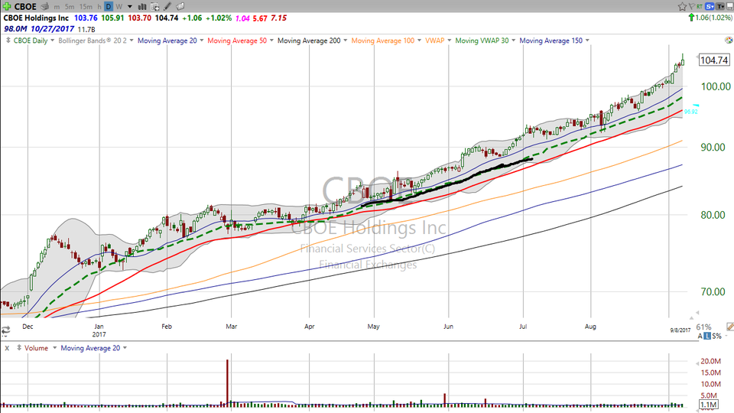Viewport: 734px width, 413px height.
Task: Click the 10/27/2017 date value
Action: (53, 29)
